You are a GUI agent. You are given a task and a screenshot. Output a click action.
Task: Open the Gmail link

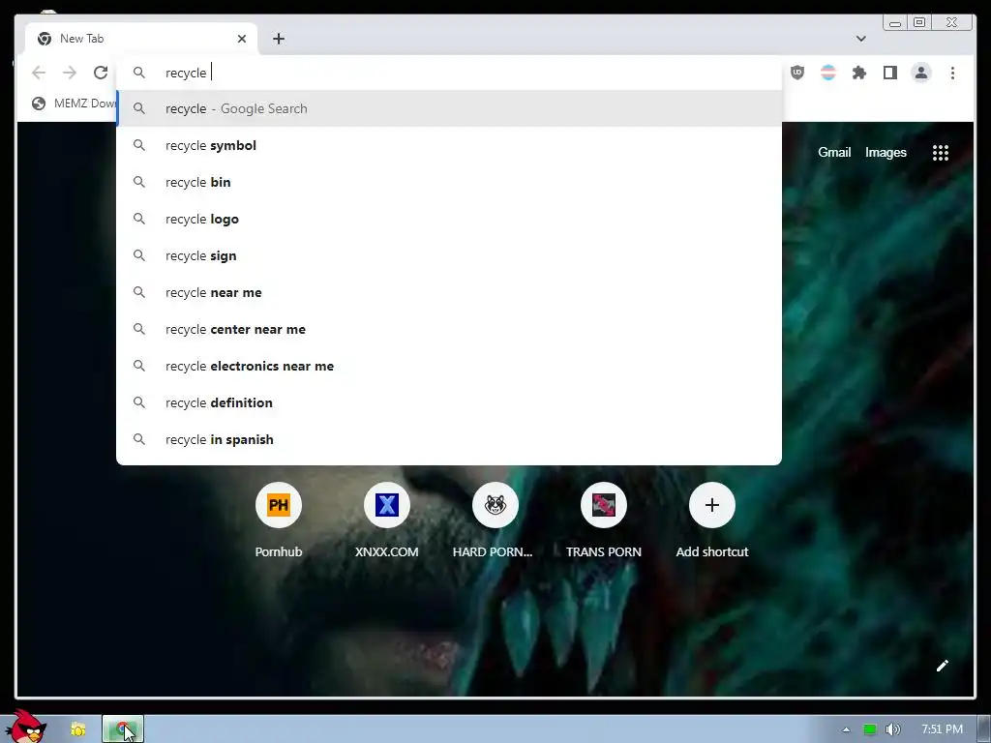[x=834, y=152]
